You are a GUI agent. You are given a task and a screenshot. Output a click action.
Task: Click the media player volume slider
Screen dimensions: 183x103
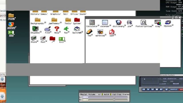[x=164, y=84]
